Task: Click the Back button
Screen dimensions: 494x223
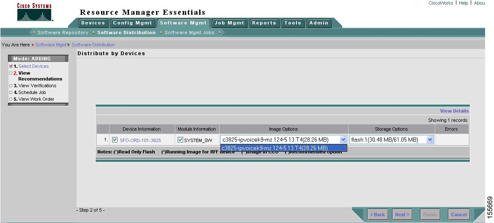Action: click(x=377, y=215)
